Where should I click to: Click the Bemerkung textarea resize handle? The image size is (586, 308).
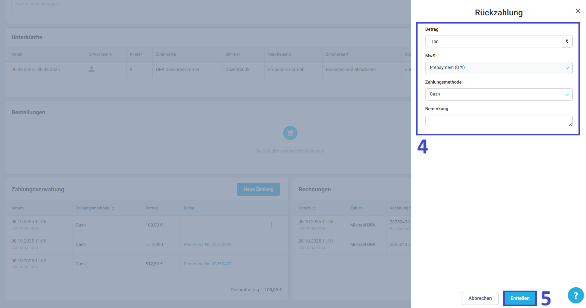point(570,125)
